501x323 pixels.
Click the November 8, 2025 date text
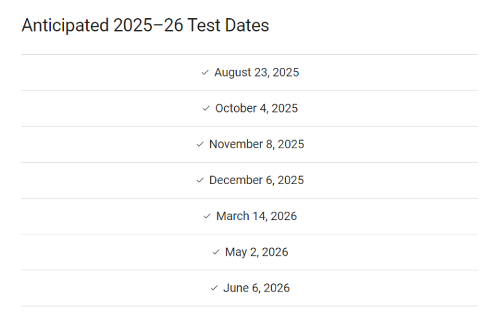point(256,144)
